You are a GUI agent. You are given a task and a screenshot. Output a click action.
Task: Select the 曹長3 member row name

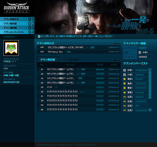139,79
